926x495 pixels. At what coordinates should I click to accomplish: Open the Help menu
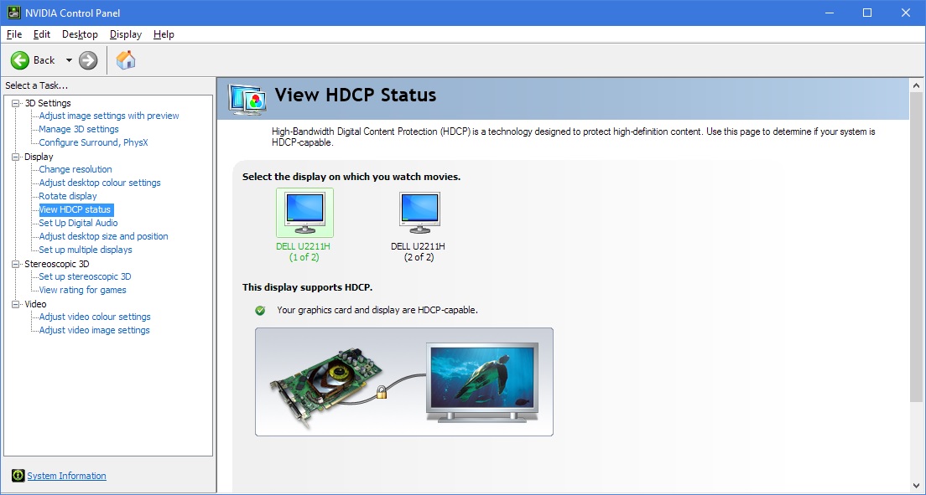pos(164,34)
